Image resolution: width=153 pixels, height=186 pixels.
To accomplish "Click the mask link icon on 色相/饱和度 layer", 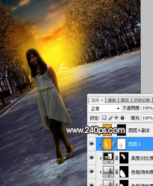I will pos(117,172).
